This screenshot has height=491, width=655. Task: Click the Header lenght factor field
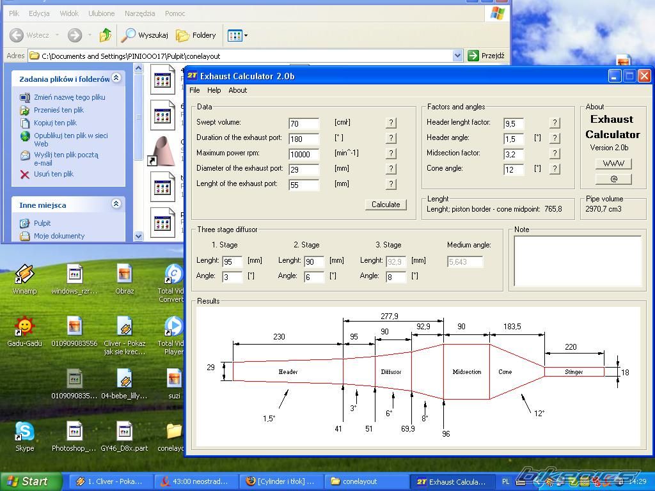tap(514, 123)
